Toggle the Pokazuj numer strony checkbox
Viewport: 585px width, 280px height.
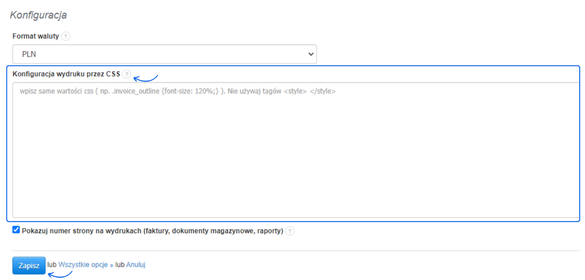pos(16,230)
